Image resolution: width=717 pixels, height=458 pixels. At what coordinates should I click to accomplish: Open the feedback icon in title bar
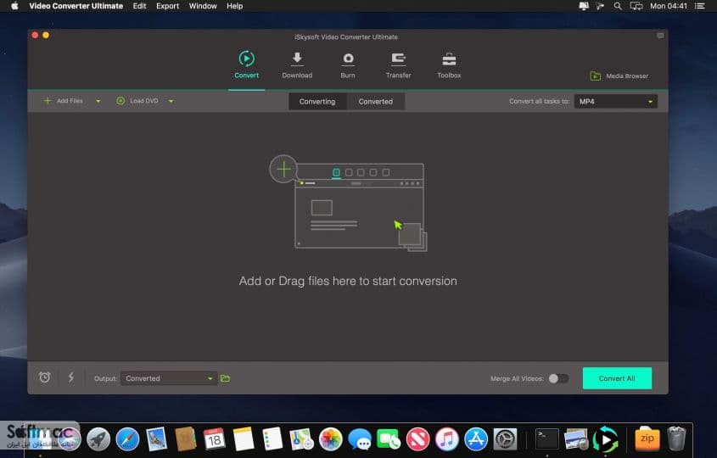point(660,36)
